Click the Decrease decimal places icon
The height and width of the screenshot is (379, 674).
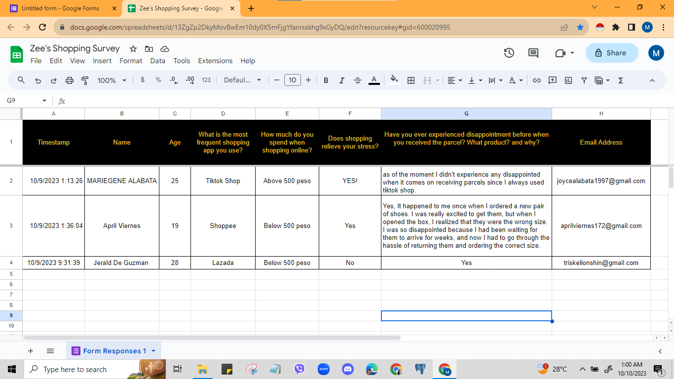pos(173,80)
